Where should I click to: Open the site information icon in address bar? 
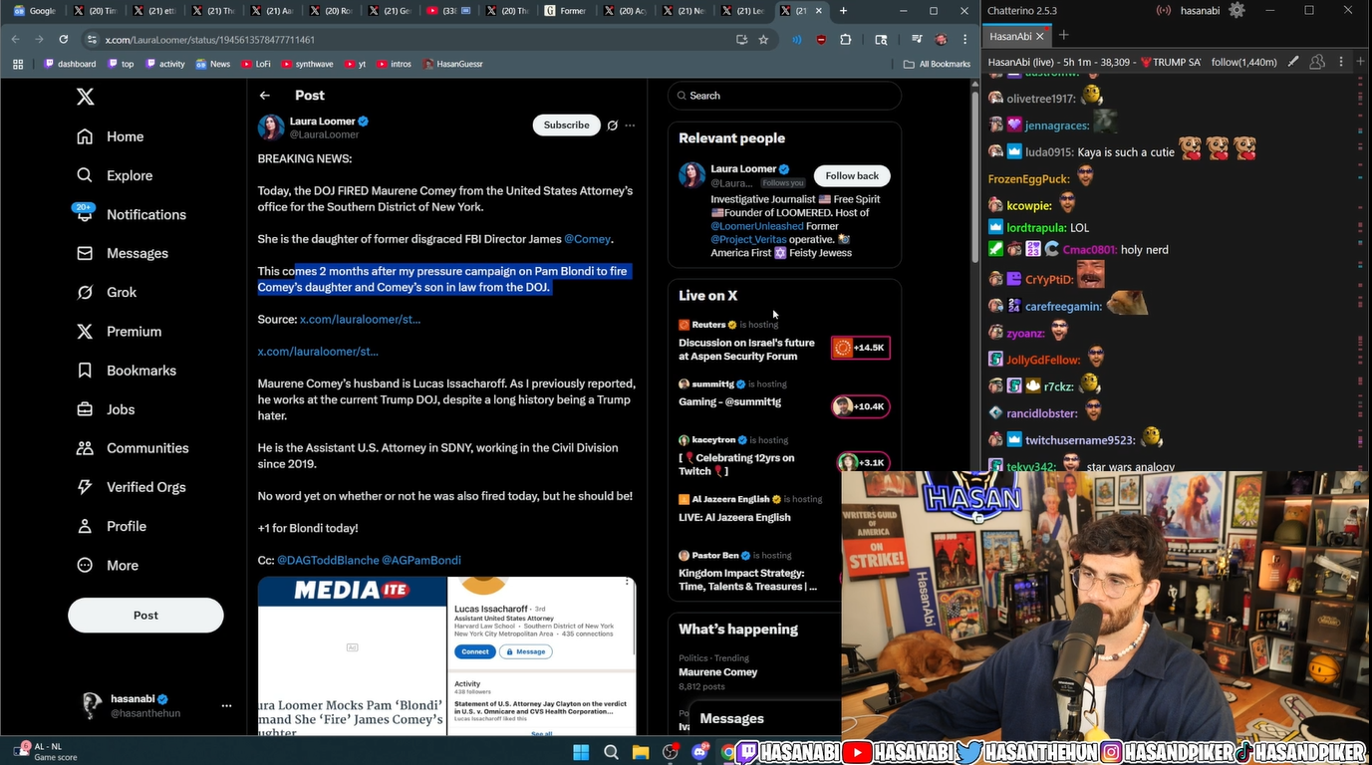click(92, 40)
